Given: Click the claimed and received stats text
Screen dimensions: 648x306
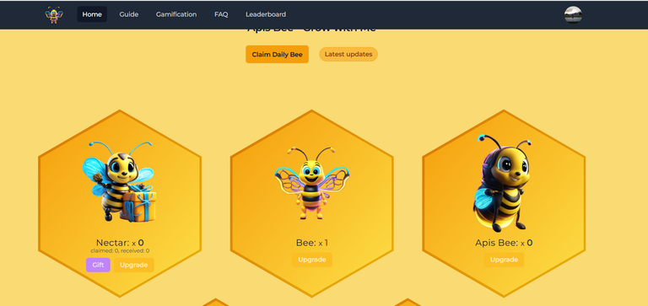Looking at the screenshot, I should [120, 250].
